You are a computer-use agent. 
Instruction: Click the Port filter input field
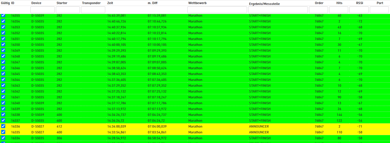coord(379,10)
